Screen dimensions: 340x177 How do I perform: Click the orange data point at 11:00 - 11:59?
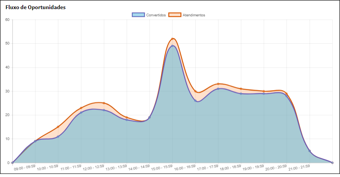pos(81,108)
